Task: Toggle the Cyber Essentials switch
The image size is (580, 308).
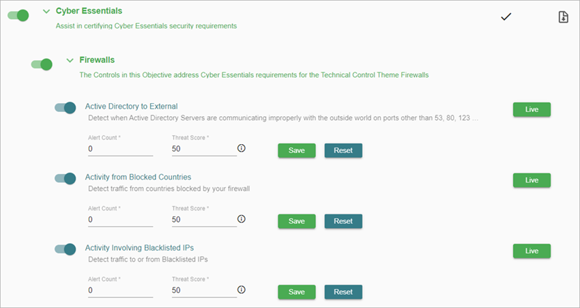Action: tap(19, 15)
